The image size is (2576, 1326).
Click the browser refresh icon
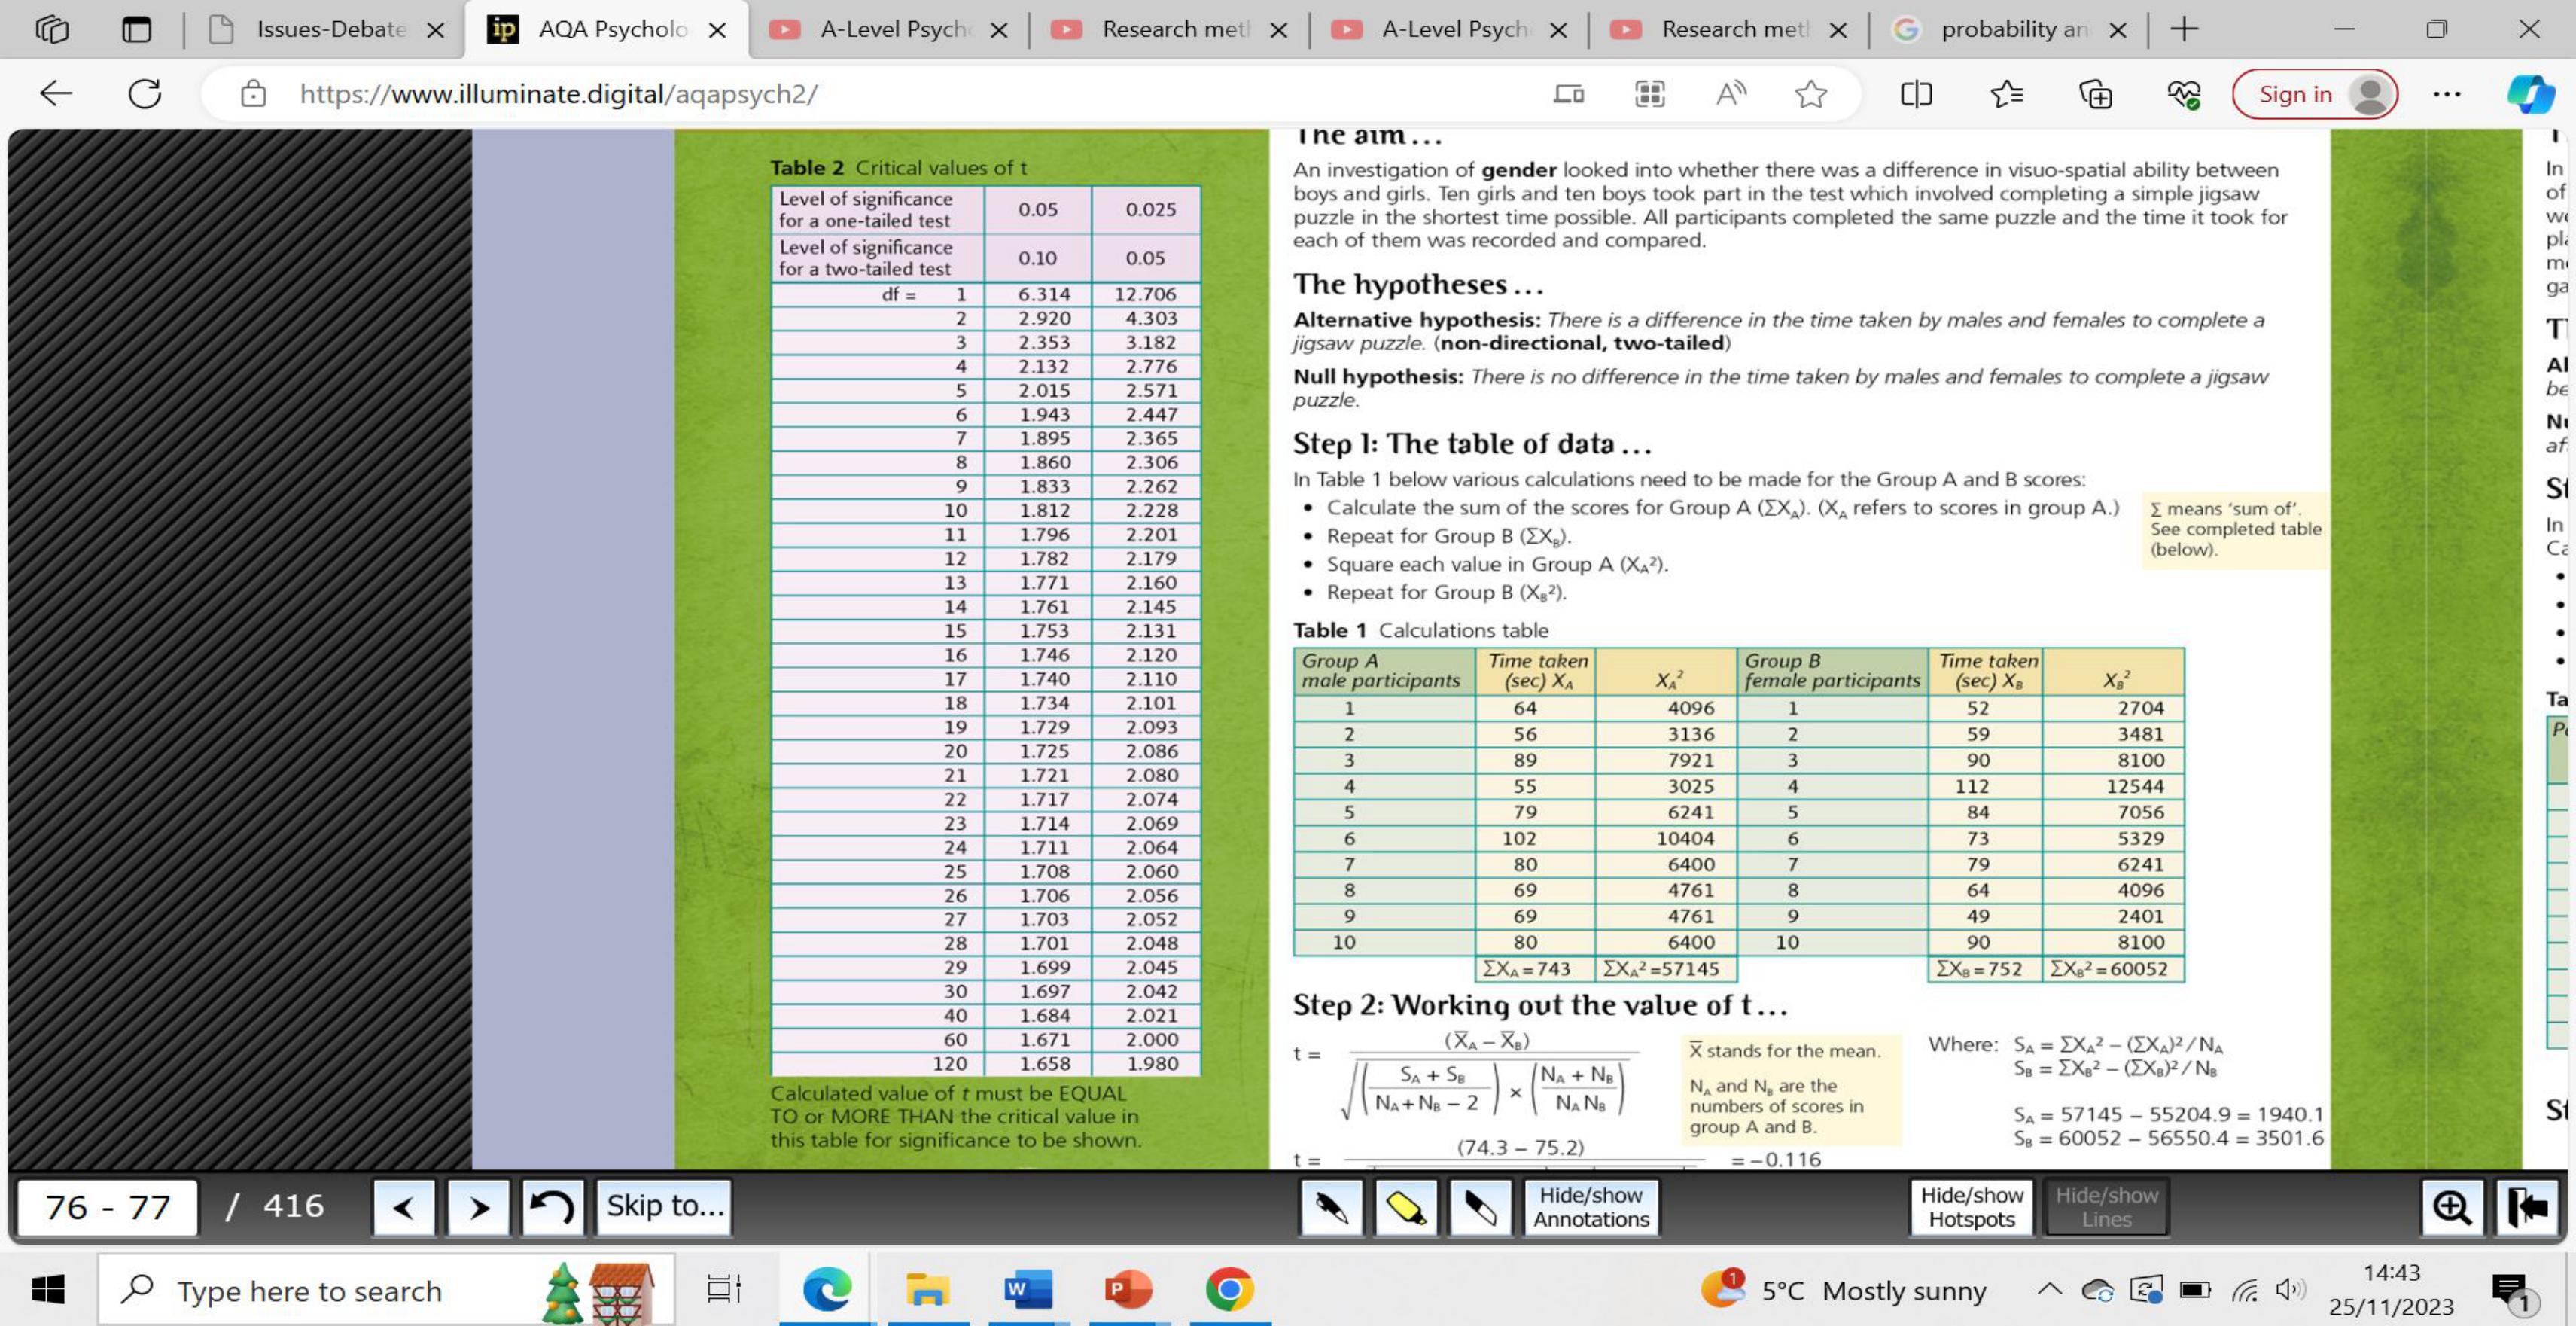pyautogui.click(x=145, y=94)
